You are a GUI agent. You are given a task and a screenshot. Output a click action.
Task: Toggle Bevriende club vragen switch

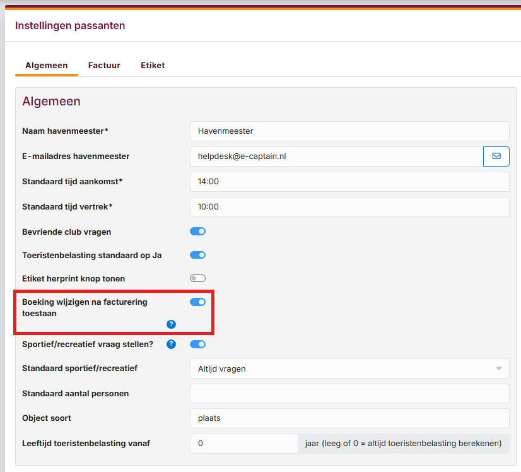point(198,232)
